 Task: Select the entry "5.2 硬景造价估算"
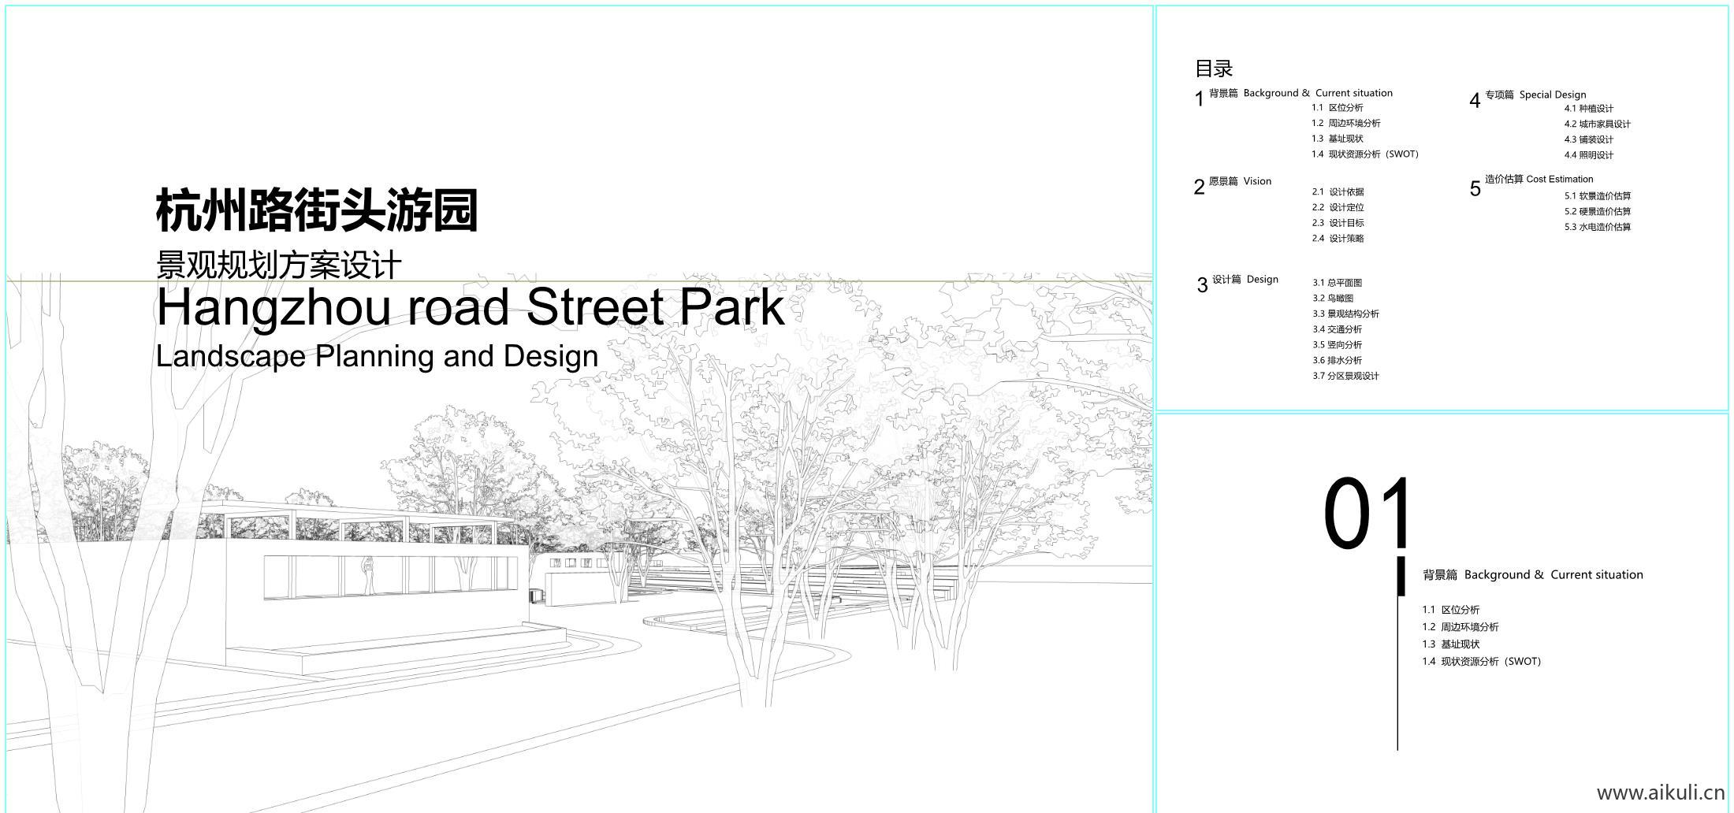(x=1597, y=211)
